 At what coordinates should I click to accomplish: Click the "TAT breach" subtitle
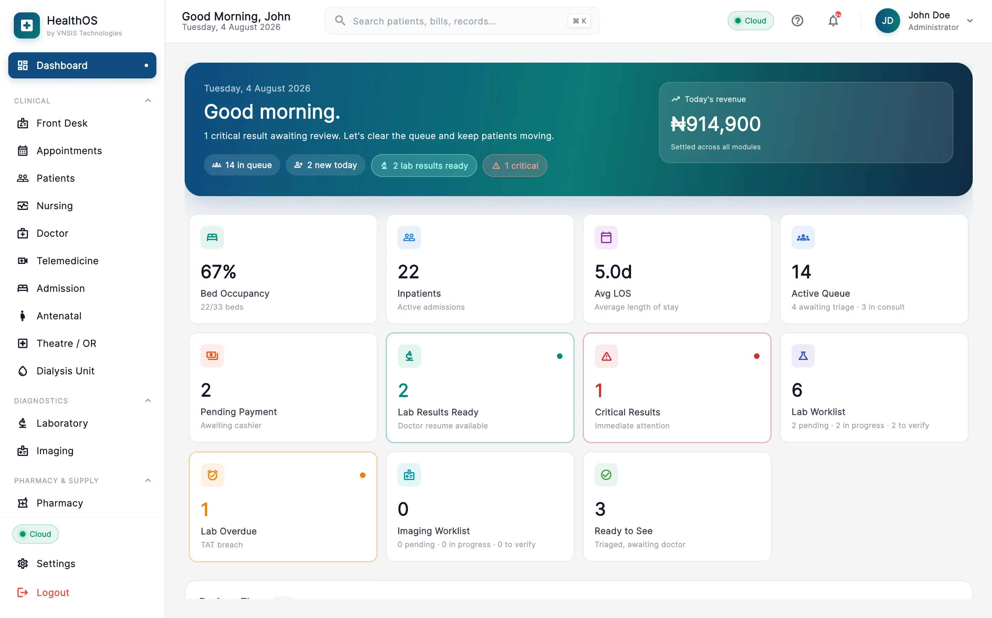point(222,544)
